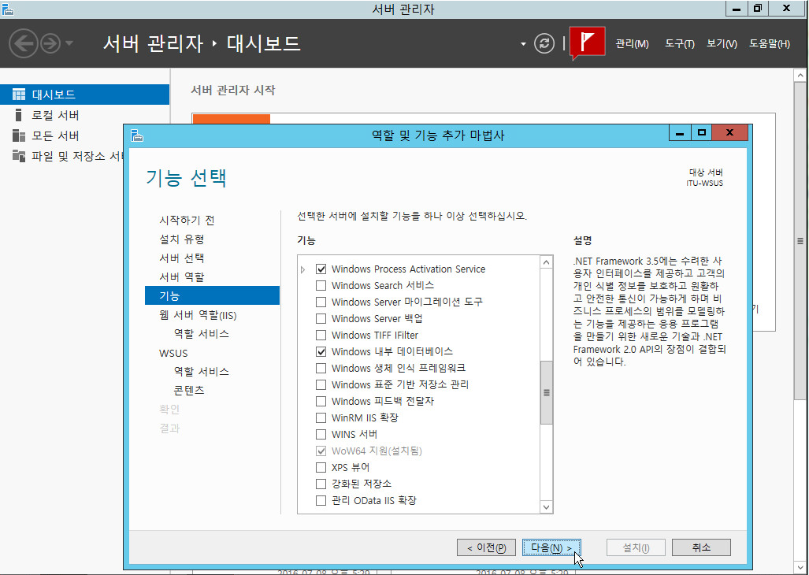Click the feature list scrollbar thumb

point(546,392)
